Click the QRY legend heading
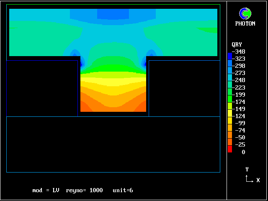This screenshot has height=201, width=268. click(x=237, y=44)
